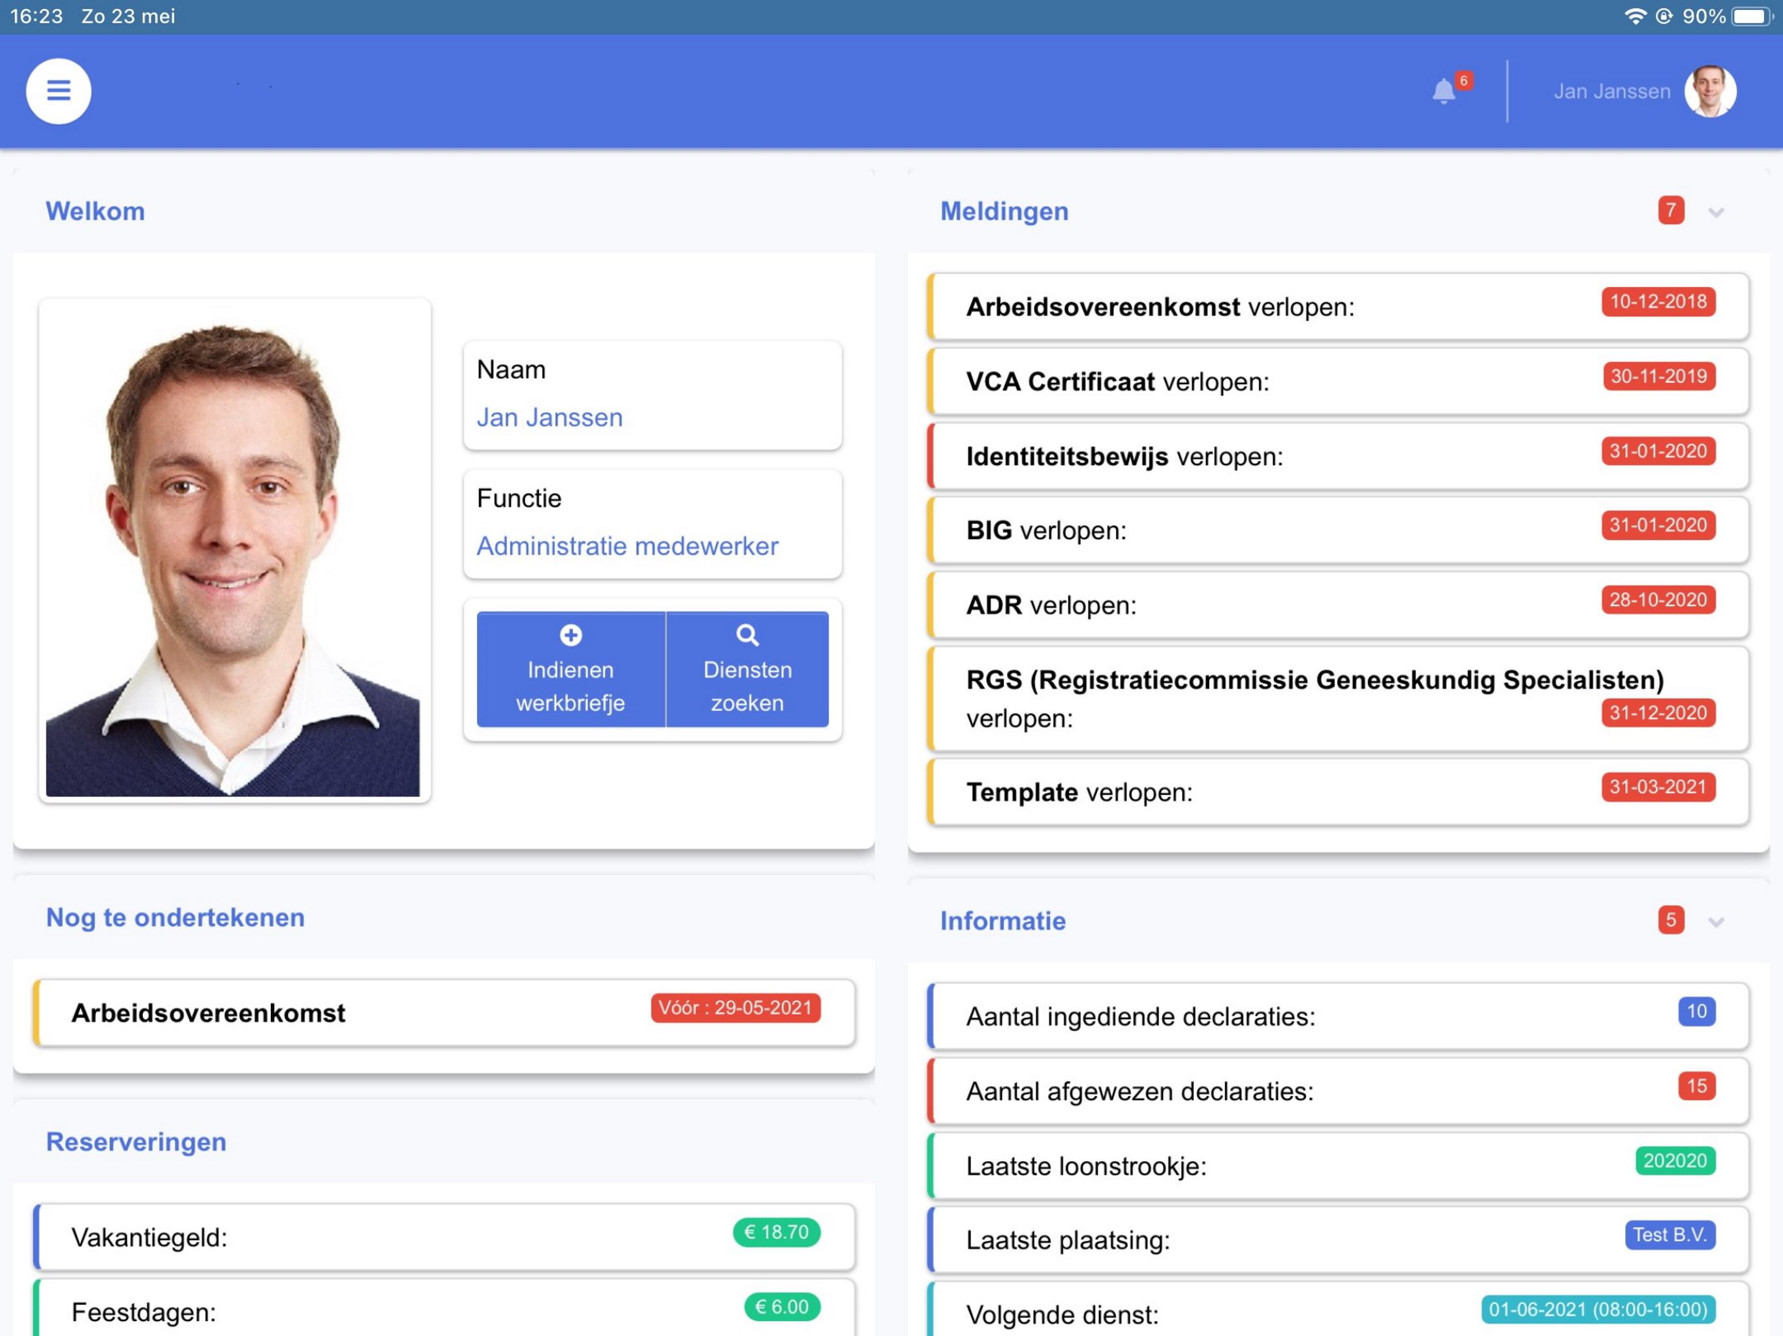This screenshot has height=1336, width=1783.
Task: Click the € 18.70 amount badge
Action: (776, 1232)
